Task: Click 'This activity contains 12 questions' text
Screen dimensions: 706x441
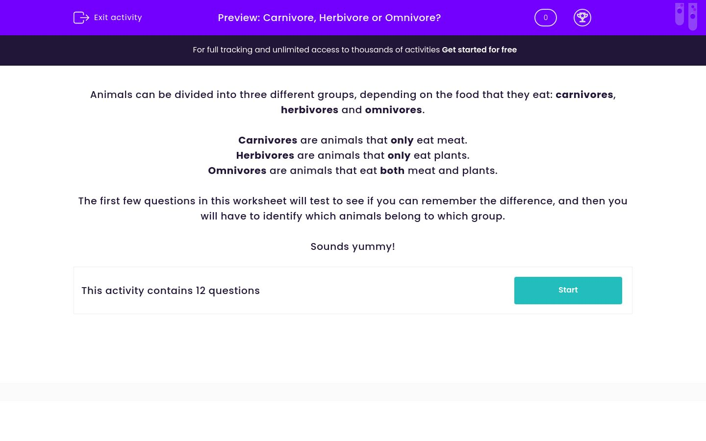Action: tap(171, 291)
